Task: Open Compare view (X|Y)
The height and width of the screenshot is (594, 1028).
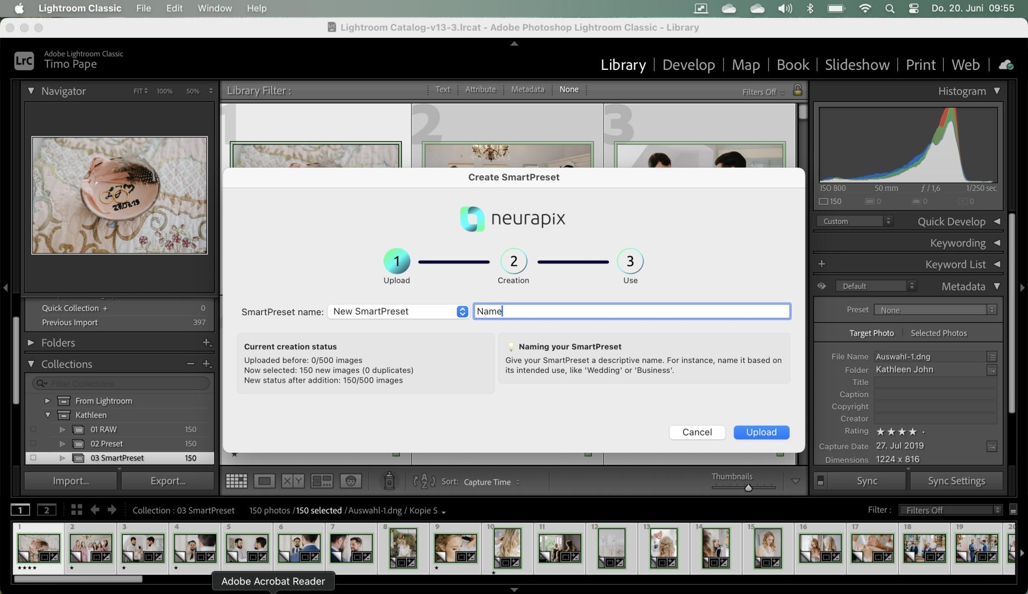Action: [x=292, y=481]
